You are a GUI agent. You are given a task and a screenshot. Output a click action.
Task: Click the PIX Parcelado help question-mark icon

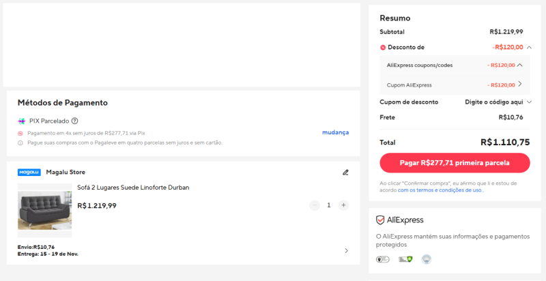(74, 121)
